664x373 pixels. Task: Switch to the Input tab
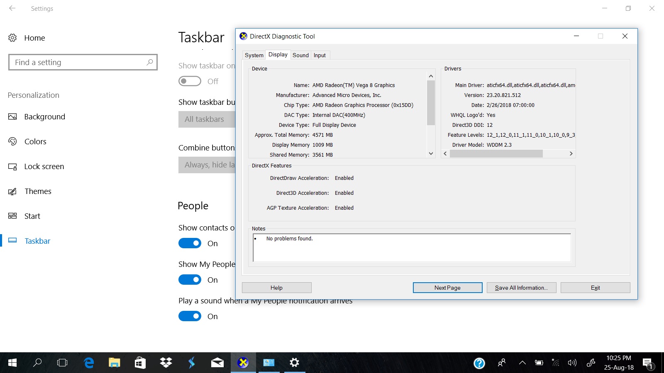pyautogui.click(x=320, y=55)
